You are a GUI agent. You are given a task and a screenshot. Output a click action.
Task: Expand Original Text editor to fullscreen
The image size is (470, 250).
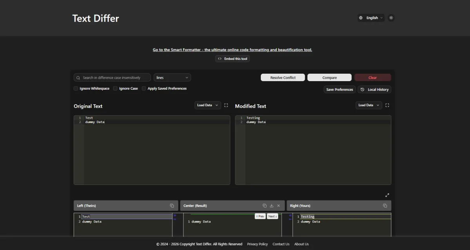pos(226,105)
